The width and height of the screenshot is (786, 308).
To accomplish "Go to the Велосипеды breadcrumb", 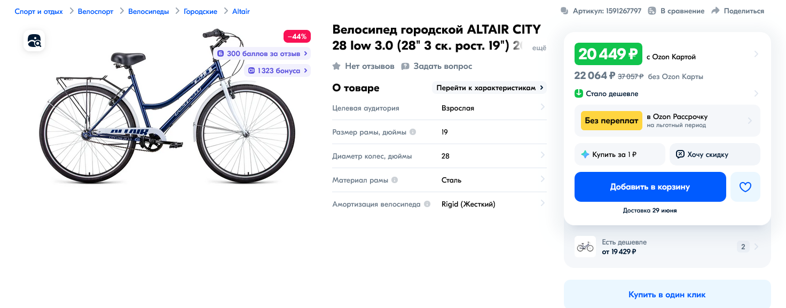I will (x=148, y=11).
